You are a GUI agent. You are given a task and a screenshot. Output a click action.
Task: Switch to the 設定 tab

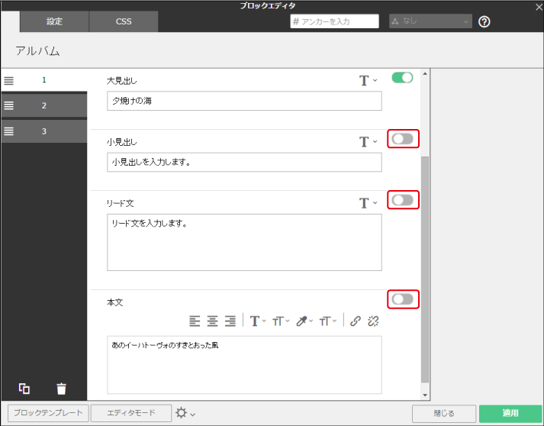coord(54,21)
